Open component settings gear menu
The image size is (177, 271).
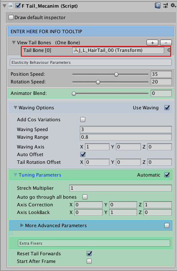click(x=173, y=6)
